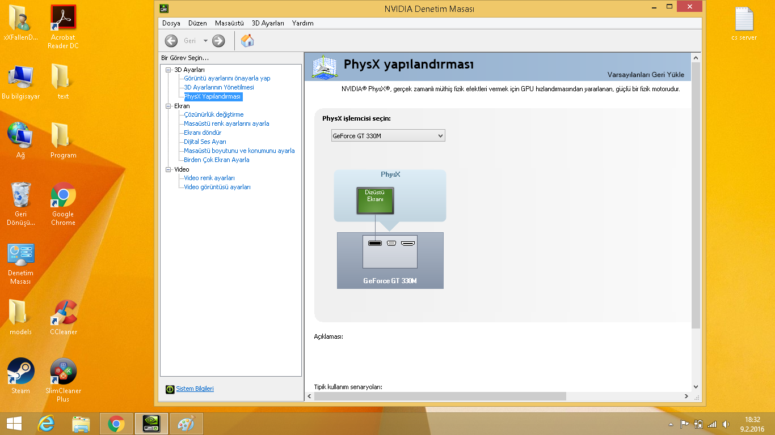Collapse the Ekran tree node
The width and height of the screenshot is (775, 435).
169,106
